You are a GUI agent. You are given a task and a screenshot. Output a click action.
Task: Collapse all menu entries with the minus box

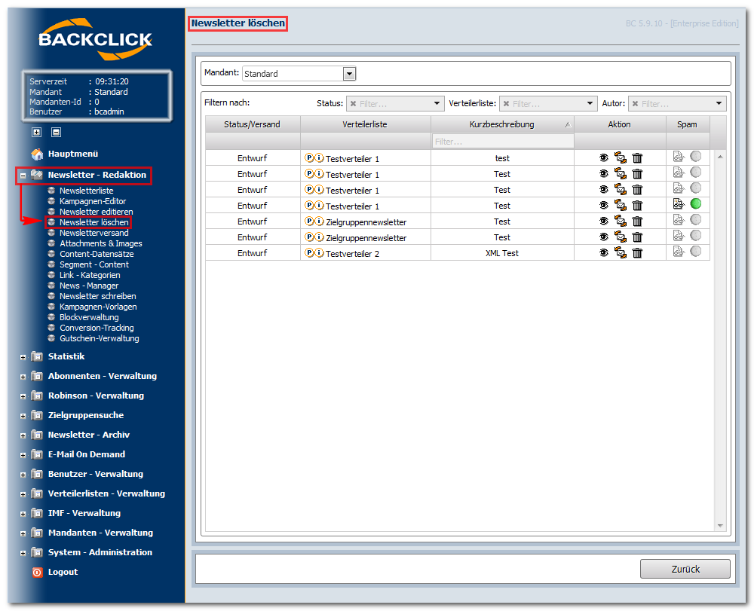coord(57,132)
